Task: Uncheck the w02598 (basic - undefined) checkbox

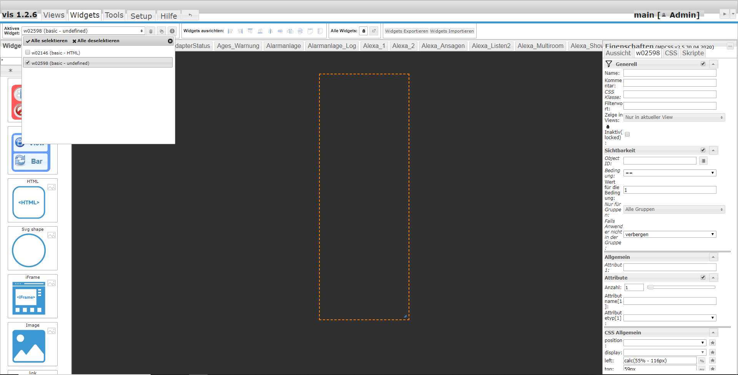Action: 28,62
